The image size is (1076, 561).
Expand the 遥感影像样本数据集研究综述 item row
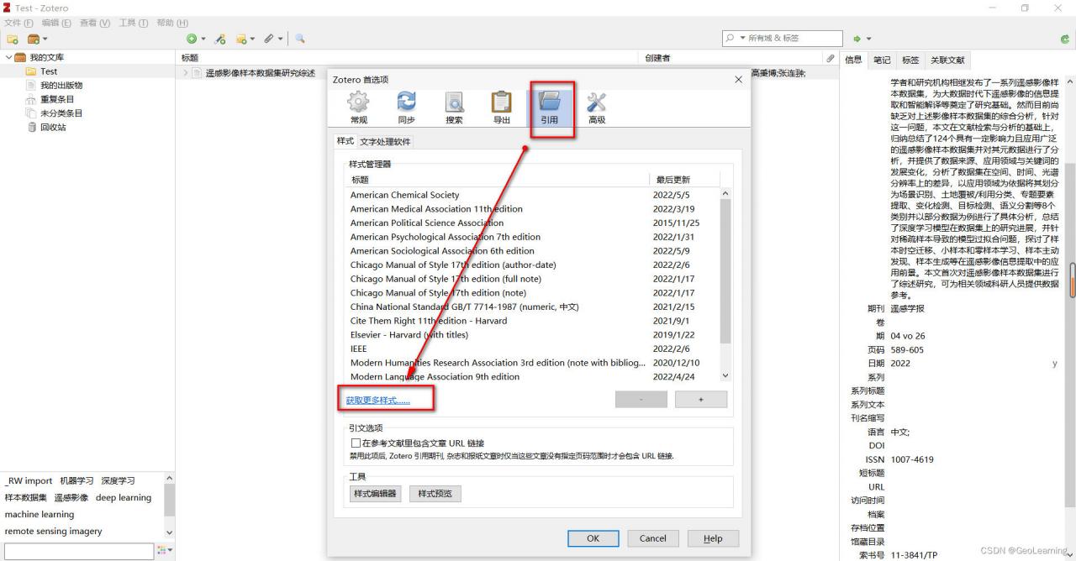click(x=187, y=73)
